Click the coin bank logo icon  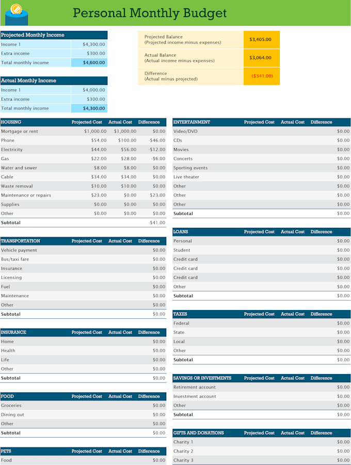[17, 14]
